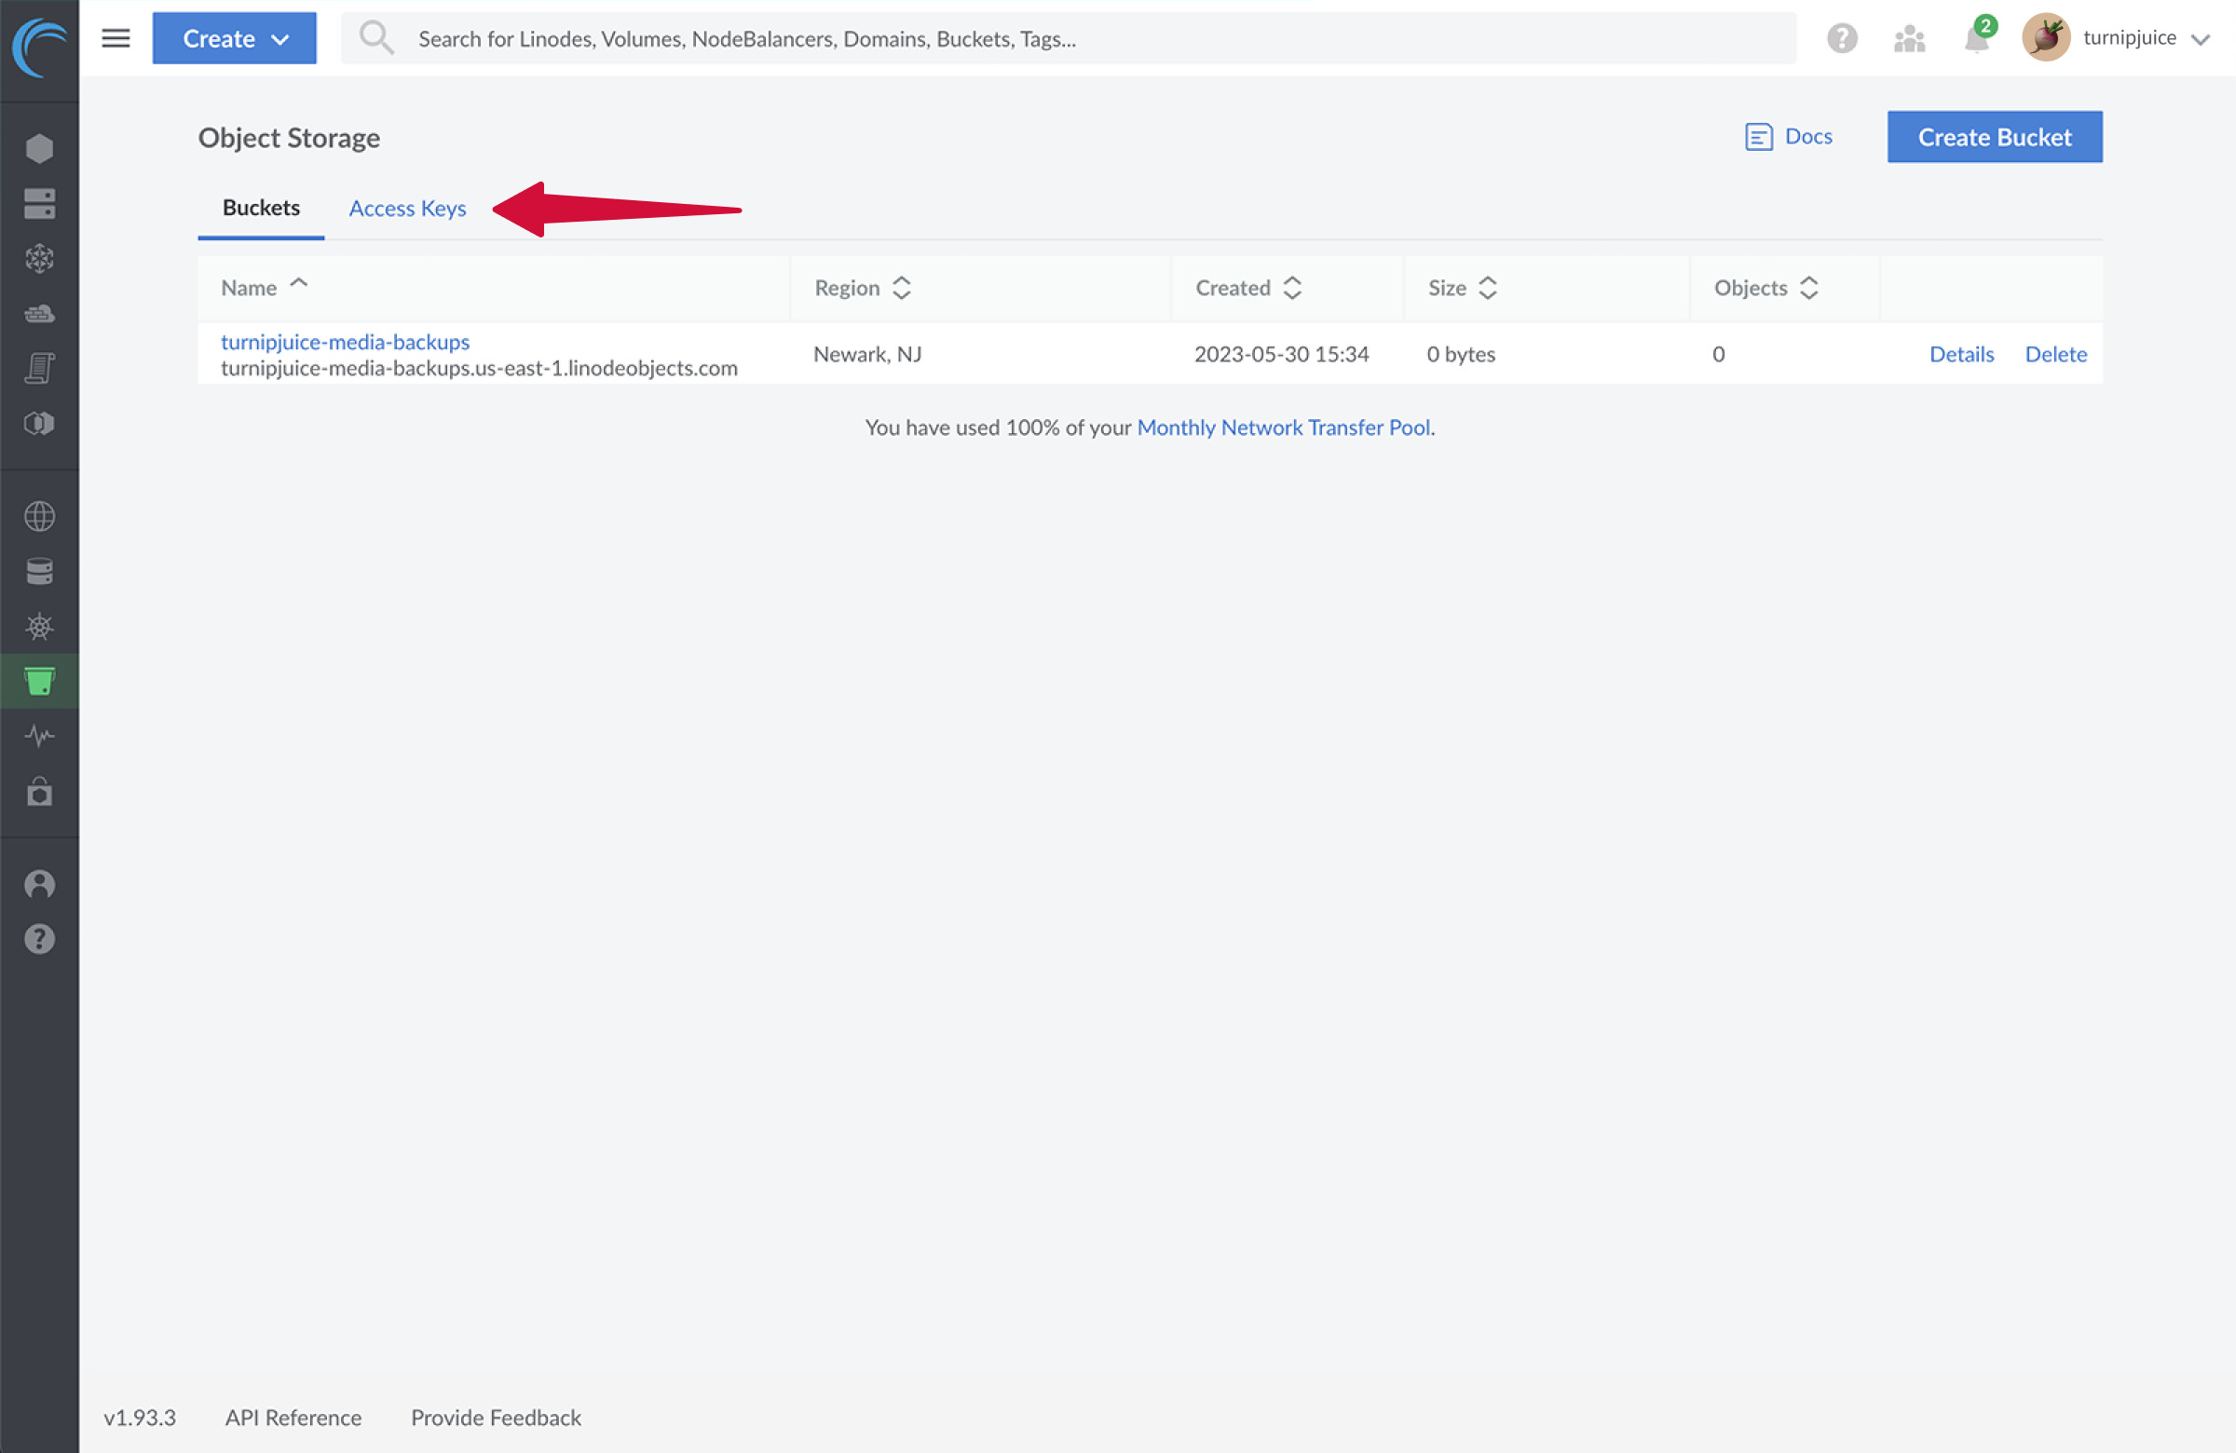Sort table by Size column

pyautogui.click(x=1462, y=288)
